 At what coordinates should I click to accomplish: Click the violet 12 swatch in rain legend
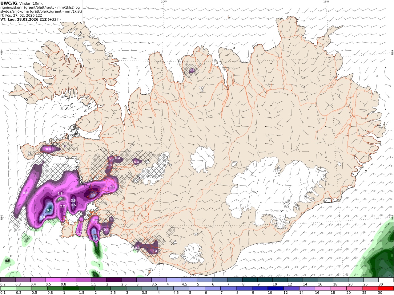[x=291, y=289]
